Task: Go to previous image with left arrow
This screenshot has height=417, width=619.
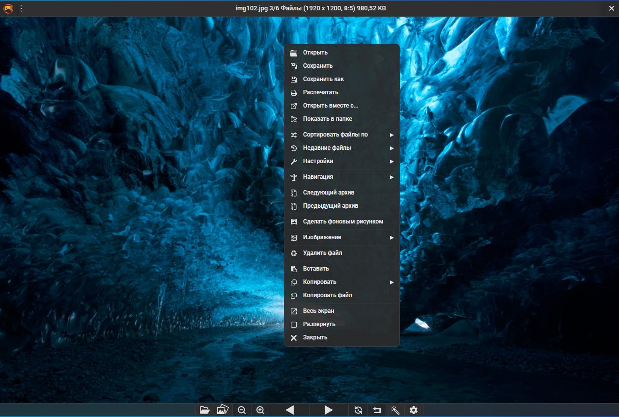Action: pos(290,410)
